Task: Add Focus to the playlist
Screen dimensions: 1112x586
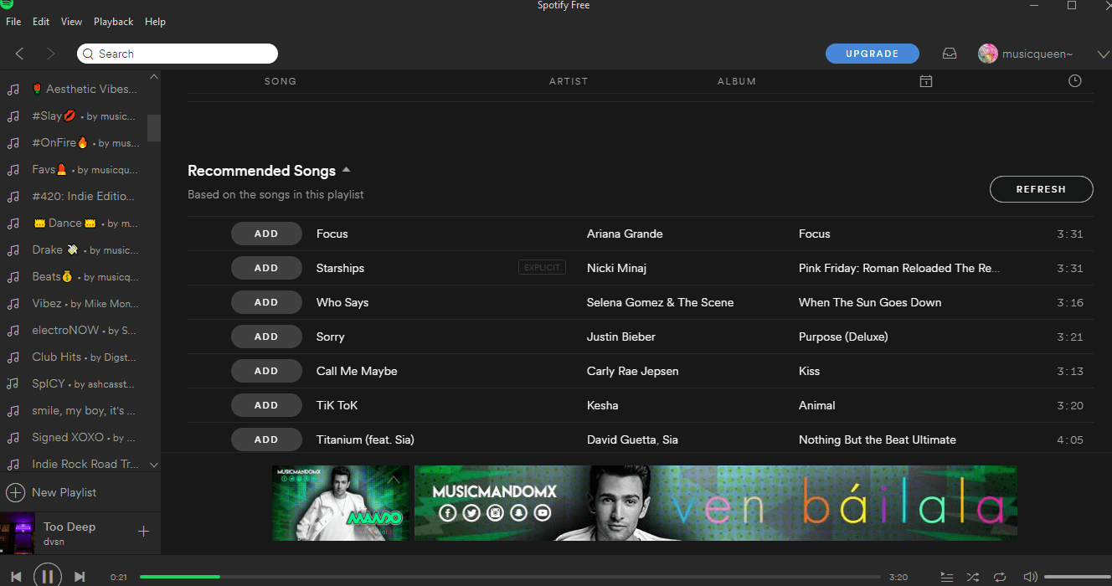Action: point(266,234)
